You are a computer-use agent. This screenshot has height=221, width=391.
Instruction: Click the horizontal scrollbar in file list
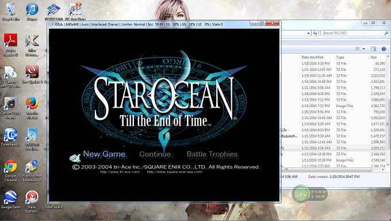click(327, 170)
